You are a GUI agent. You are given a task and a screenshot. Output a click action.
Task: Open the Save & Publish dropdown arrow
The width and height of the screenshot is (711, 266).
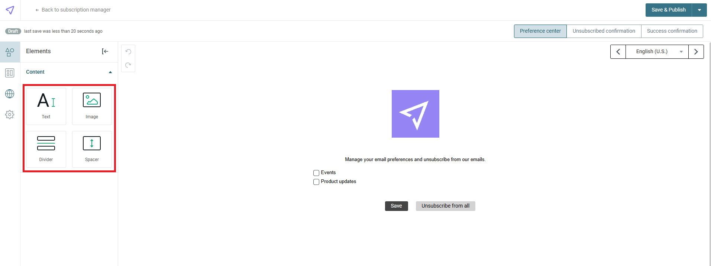click(699, 10)
